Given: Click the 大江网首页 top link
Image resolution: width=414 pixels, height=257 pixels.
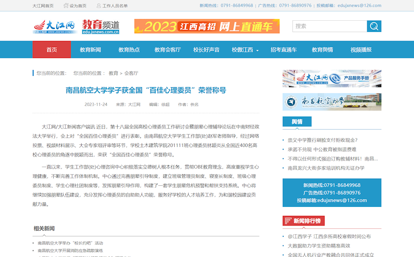Looking at the screenshot, I should (43, 6).
